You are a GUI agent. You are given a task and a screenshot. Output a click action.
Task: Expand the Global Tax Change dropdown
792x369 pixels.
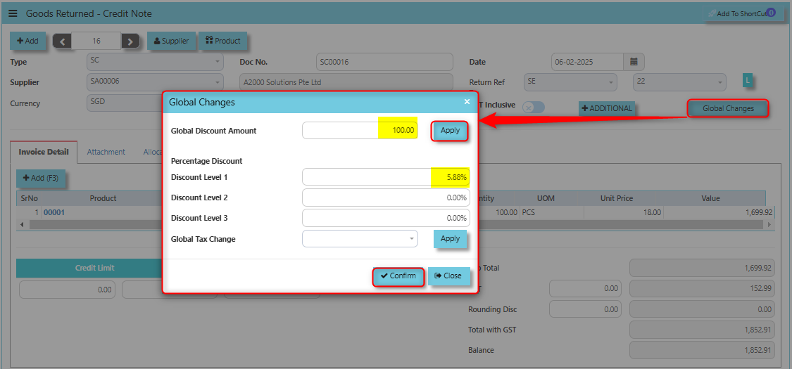pyautogui.click(x=360, y=239)
